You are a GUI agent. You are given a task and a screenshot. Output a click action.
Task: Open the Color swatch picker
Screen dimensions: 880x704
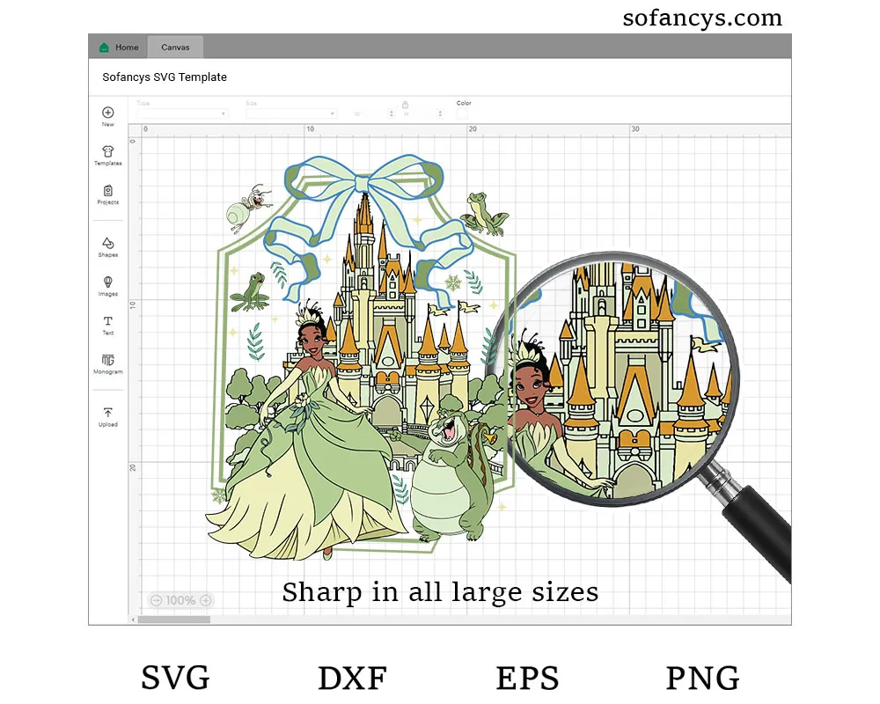point(462,114)
